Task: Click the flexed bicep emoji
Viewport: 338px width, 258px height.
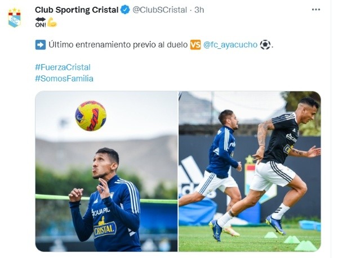Action: (52, 22)
